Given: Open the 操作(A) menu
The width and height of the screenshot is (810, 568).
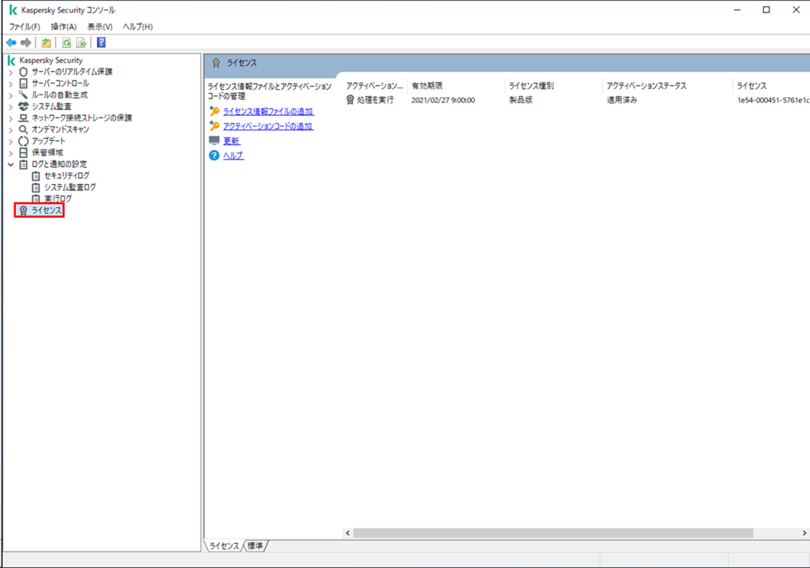Looking at the screenshot, I should click(63, 26).
